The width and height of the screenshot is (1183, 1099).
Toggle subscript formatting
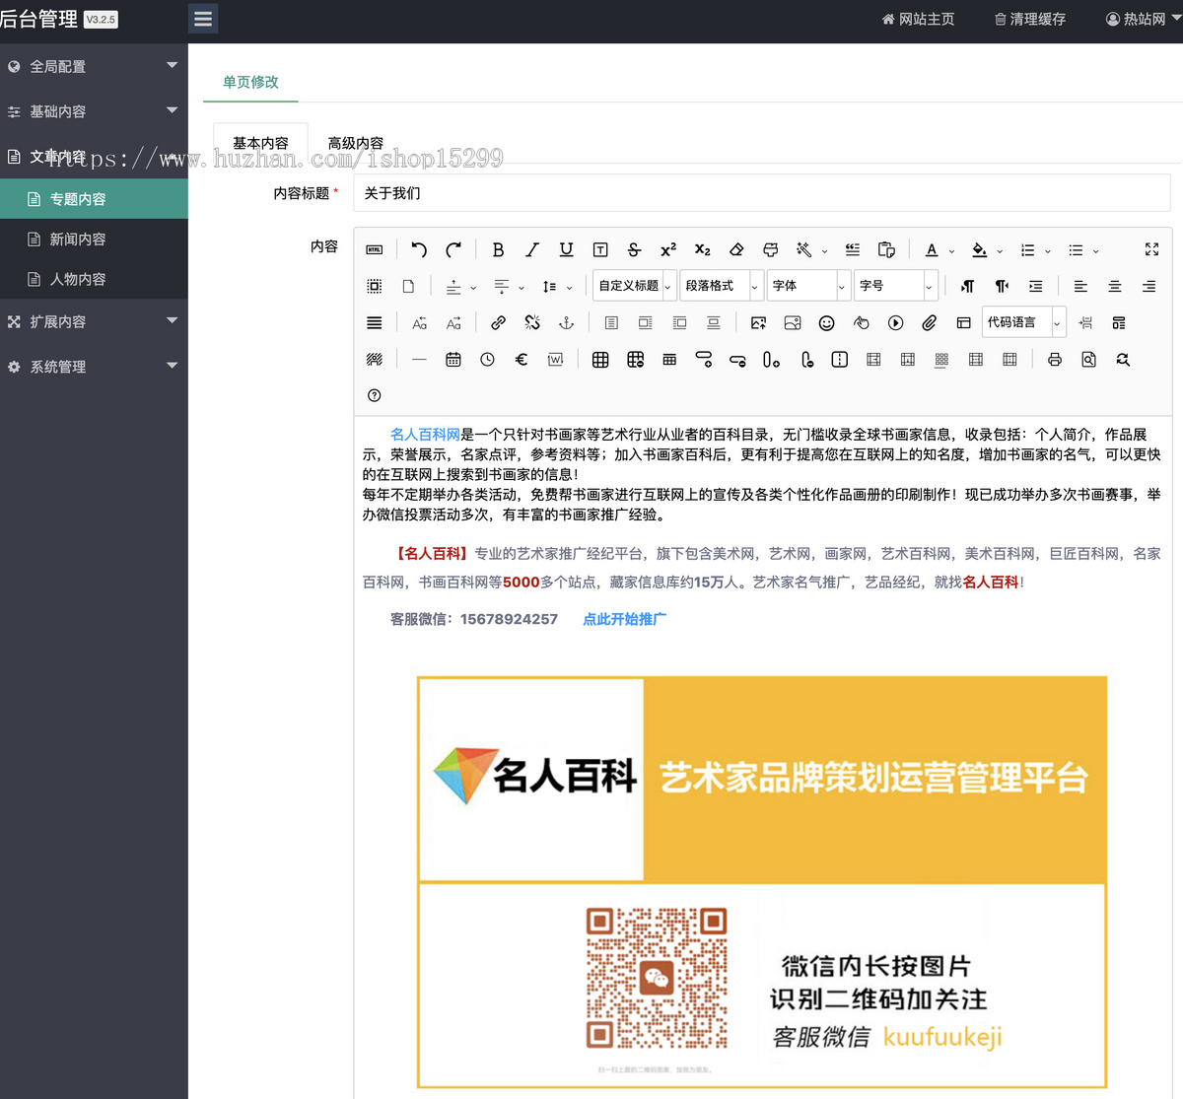coord(702,250)
